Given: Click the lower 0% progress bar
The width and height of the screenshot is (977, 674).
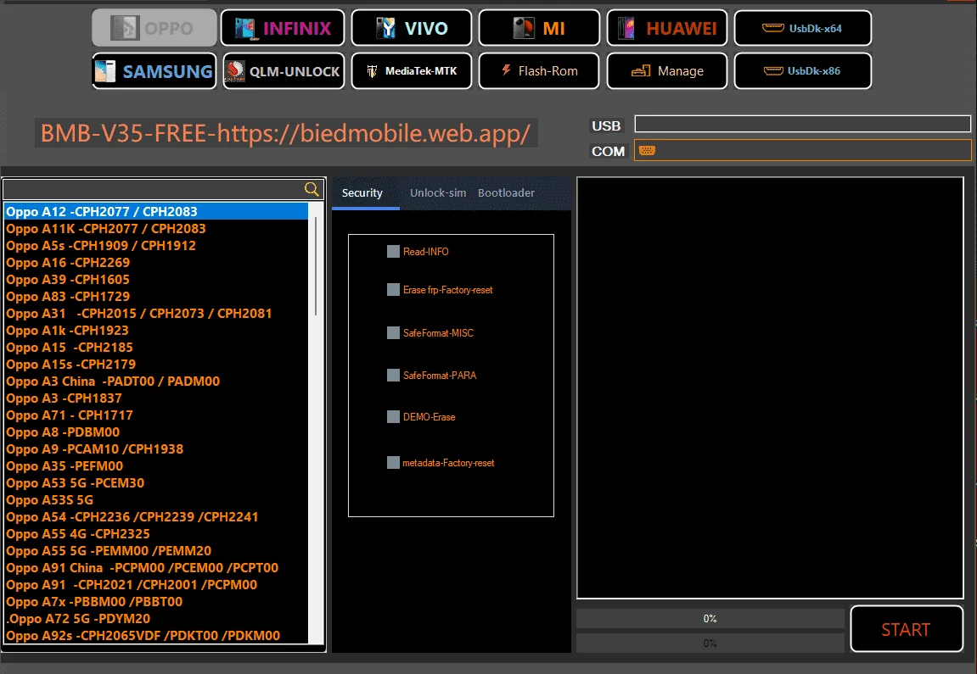Looking at the screenshot, I should click(x=710, y=643).
